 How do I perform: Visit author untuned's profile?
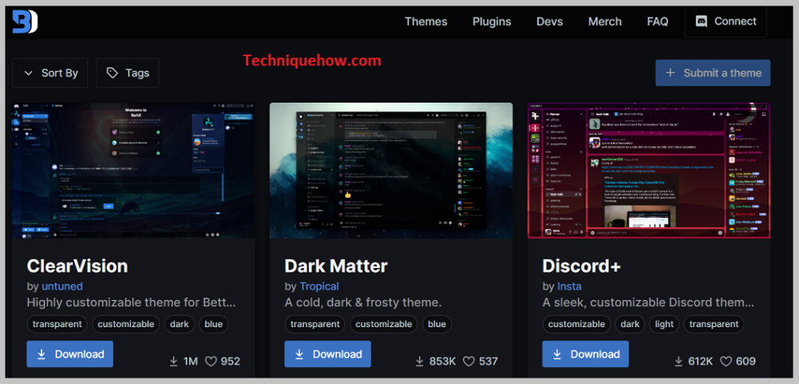coord(62,287)
